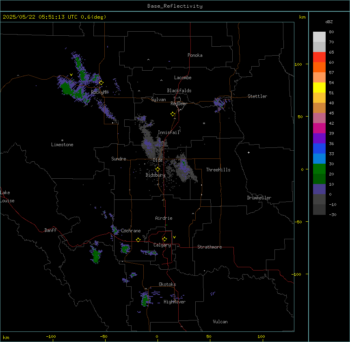The height and width of the screenshot is (342, 350).
Task: Click the Base_Reflectivity title
Action: [x=175, y=6]
